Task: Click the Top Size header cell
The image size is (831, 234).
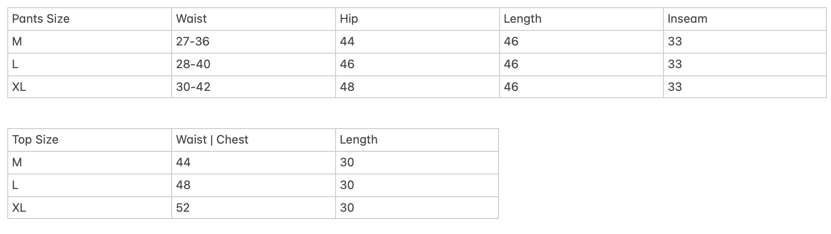Action: click(36, 140)
